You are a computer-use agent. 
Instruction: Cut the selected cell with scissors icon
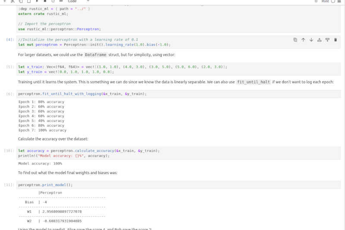13,1
